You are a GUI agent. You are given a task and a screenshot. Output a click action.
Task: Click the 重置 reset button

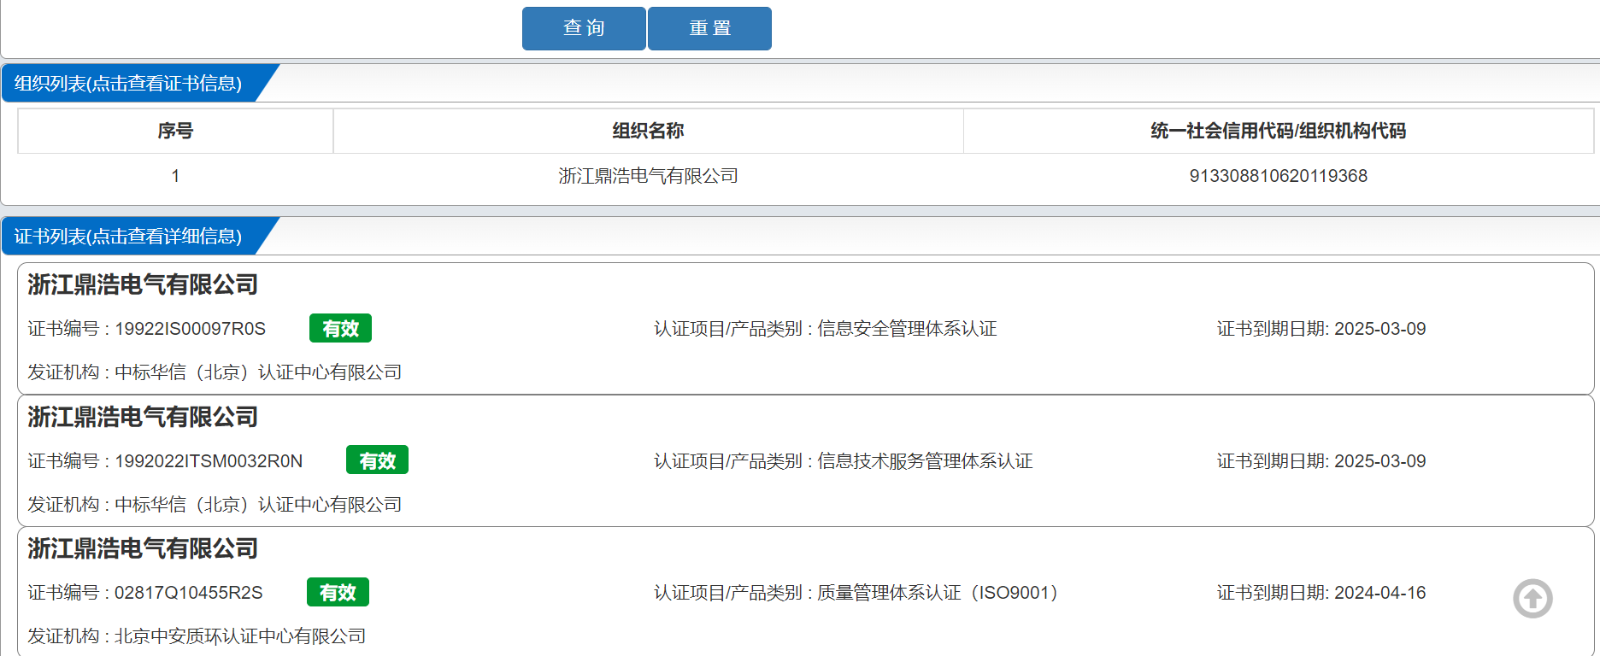[709, 28]
